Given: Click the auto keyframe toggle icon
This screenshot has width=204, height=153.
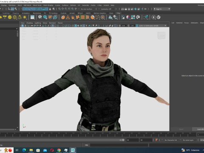Looking at the screenshot, I should pos(156,140).
